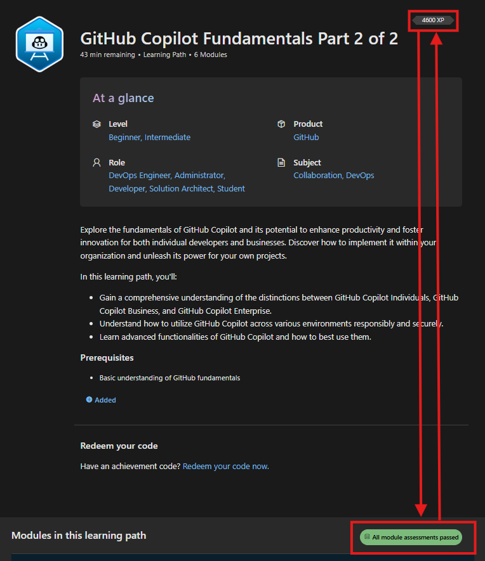Image resolution: width=485 pixels, height=561 pixels.
Task: Open the DevOps subject link
Action: tap(360, 176)
